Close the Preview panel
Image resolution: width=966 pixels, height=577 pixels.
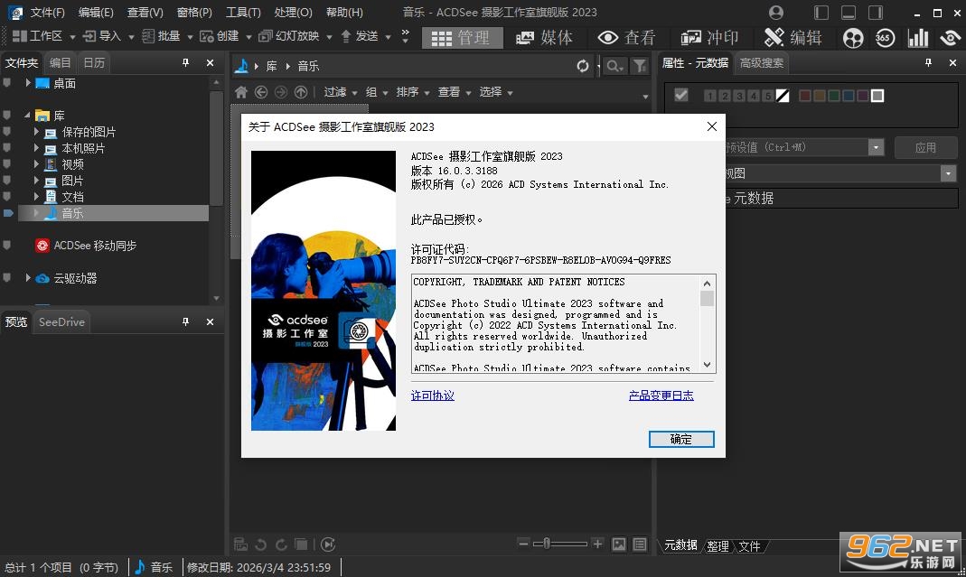pyautogui.click(x=210, y=322)
